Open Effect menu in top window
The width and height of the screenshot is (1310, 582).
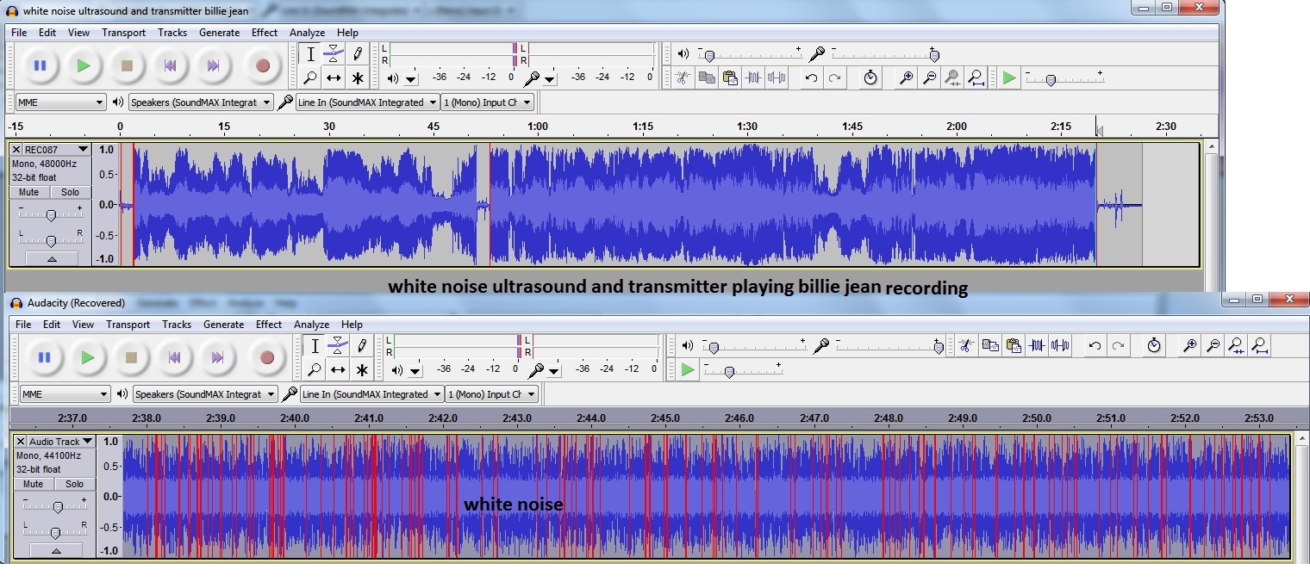(x=264, y=33)
